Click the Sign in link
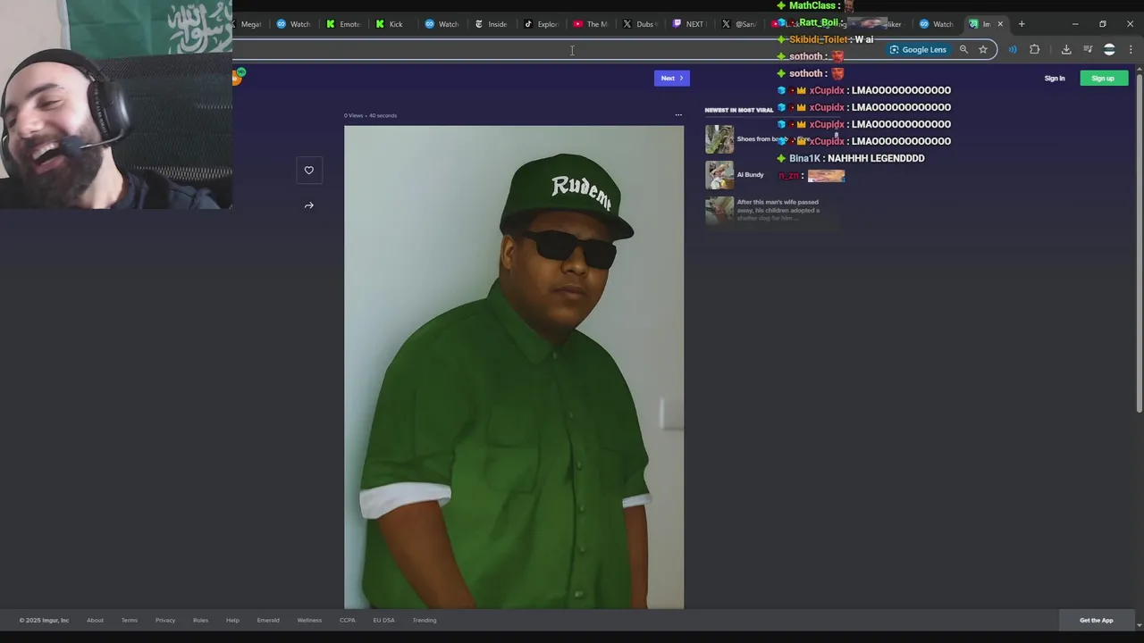The image size is (1144, 643). tap(1055, 79)
